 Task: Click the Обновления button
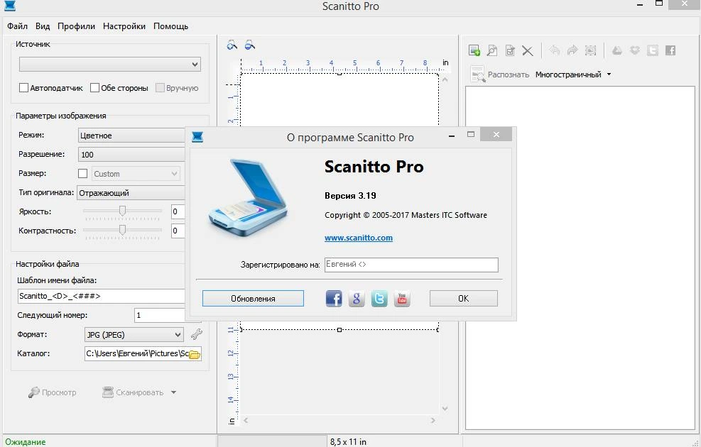coord(253,298)
